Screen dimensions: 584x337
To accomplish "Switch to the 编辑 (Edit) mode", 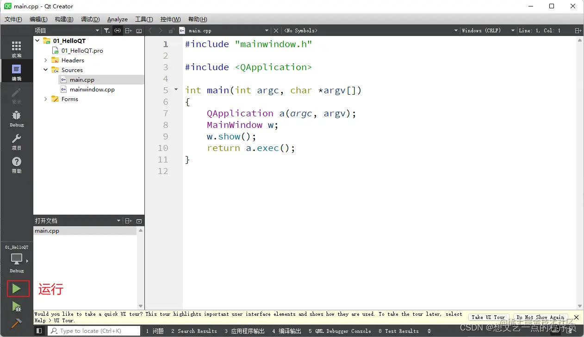I will pos(16,72).
